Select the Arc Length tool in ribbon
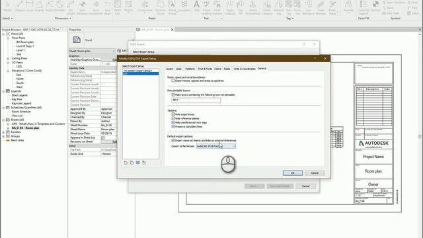Screen dimensions: 423x238 [71, 7]
